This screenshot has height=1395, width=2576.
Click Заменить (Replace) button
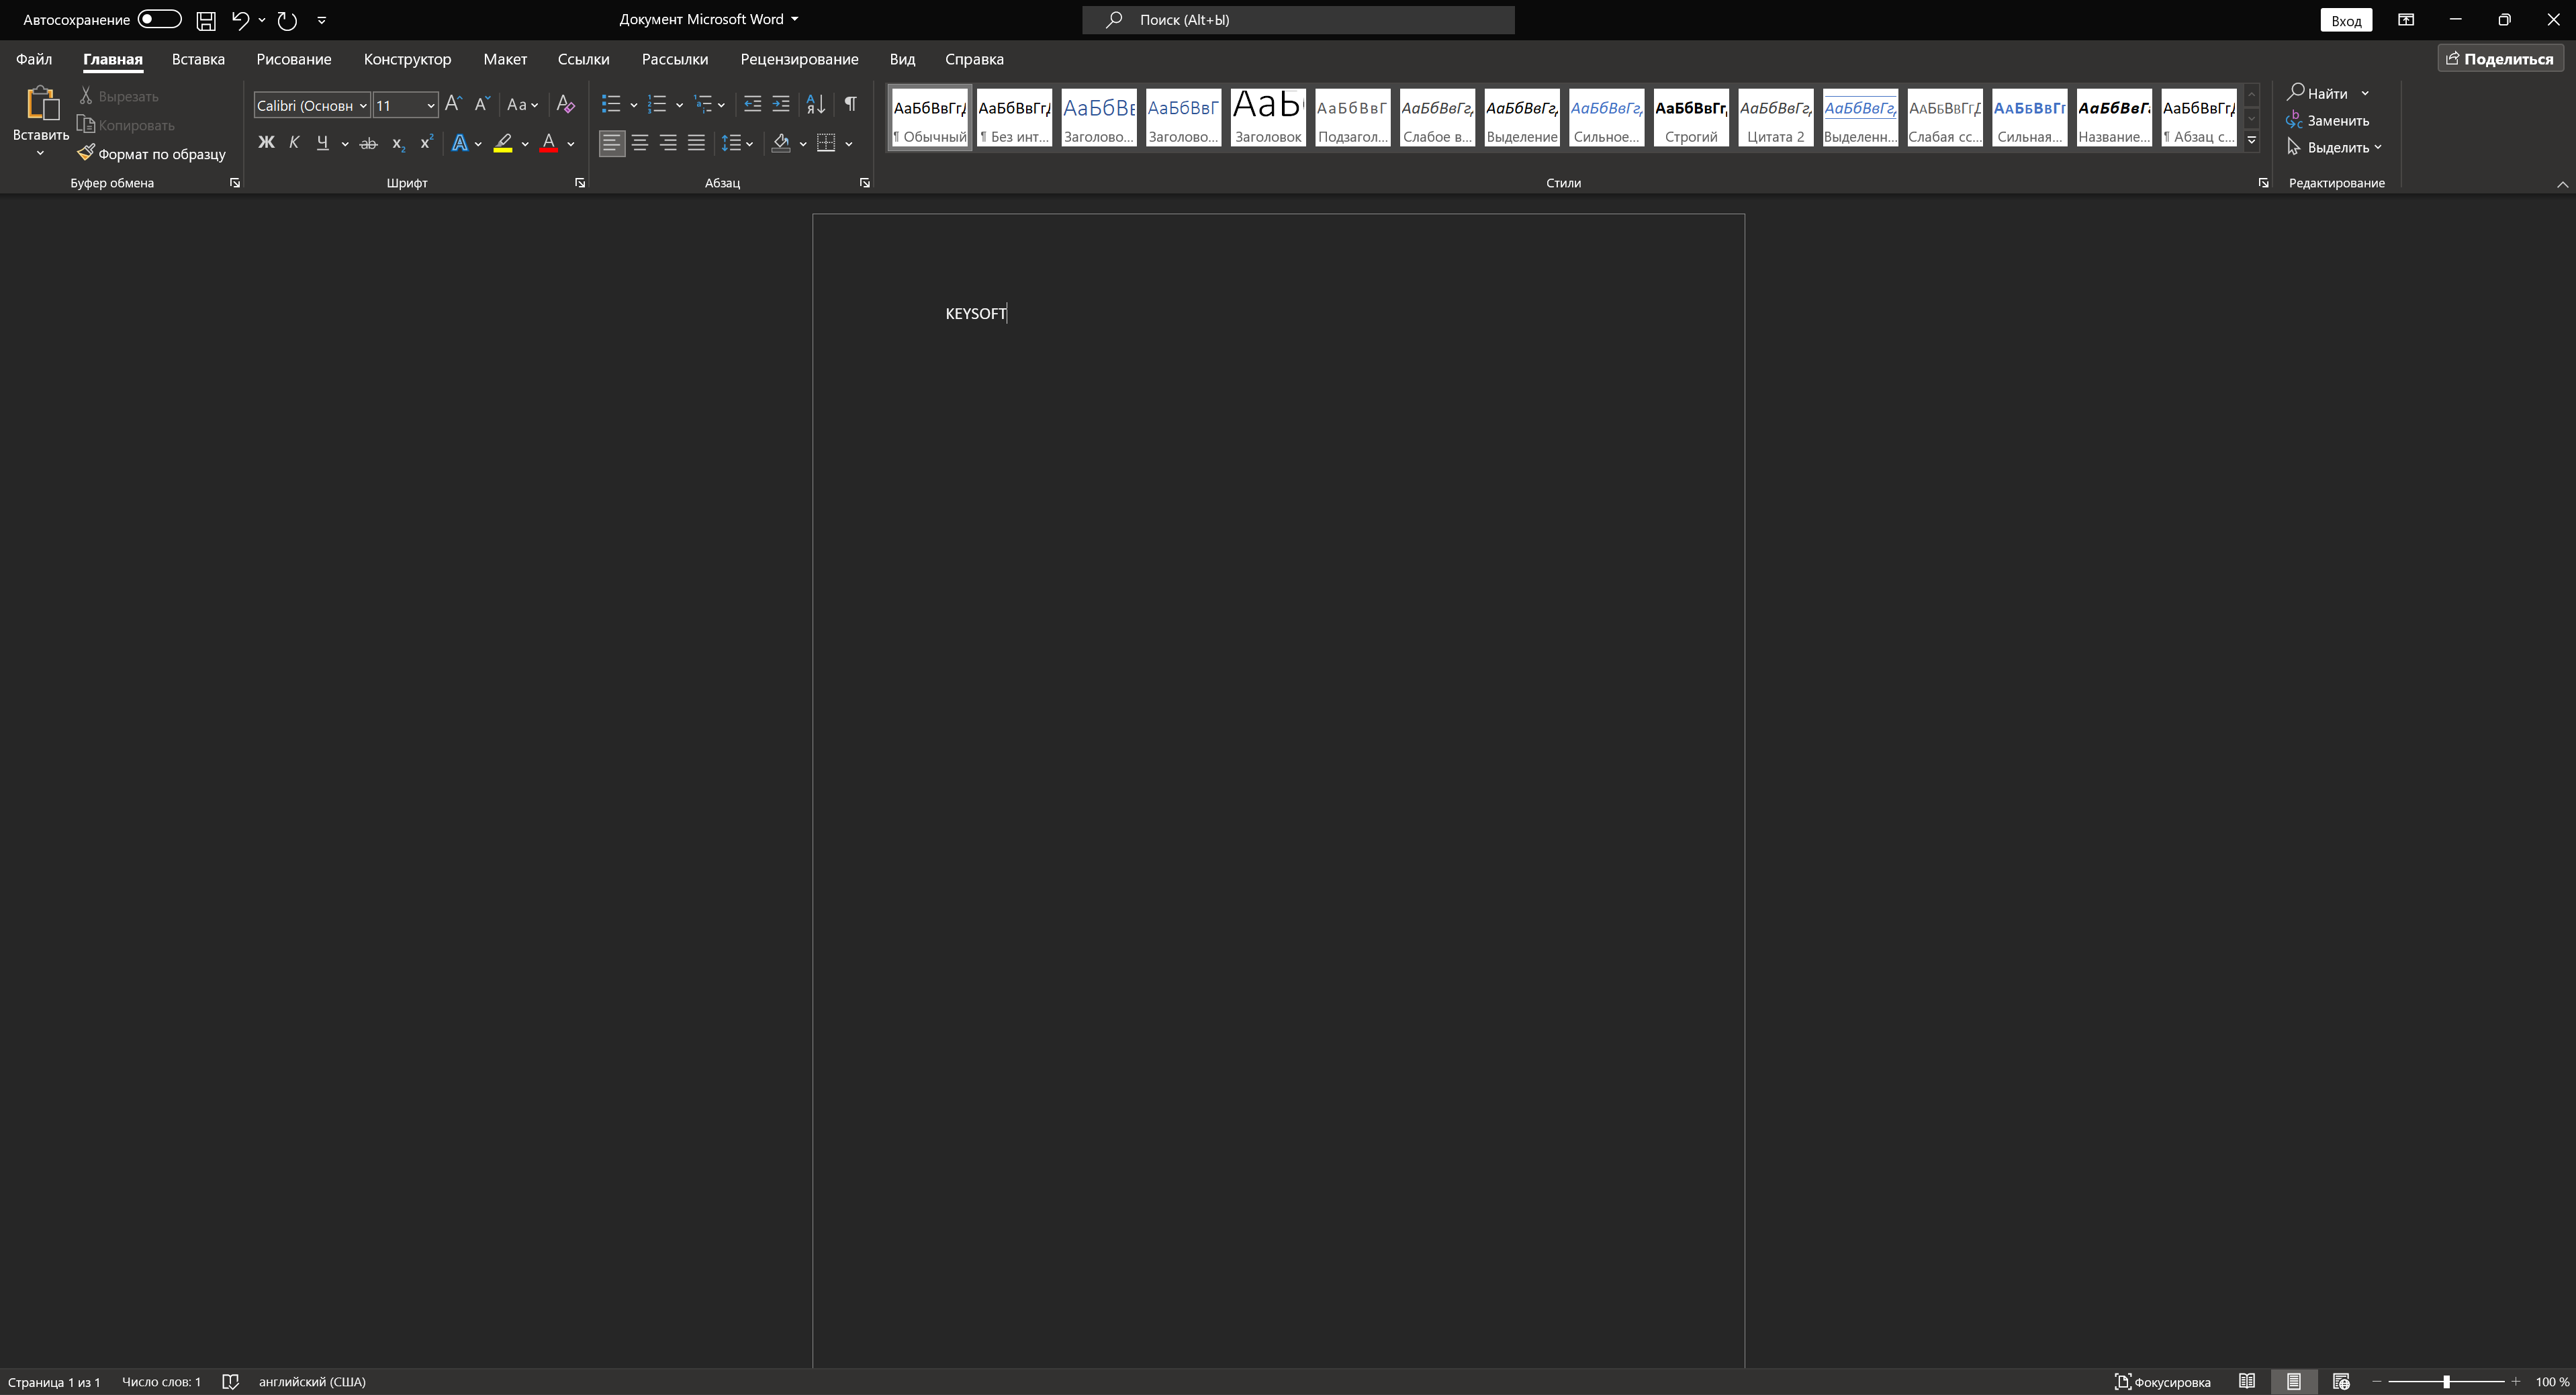point(2328,121)
